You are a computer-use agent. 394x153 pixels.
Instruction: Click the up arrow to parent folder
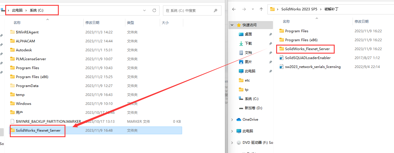tap(261, 9)
